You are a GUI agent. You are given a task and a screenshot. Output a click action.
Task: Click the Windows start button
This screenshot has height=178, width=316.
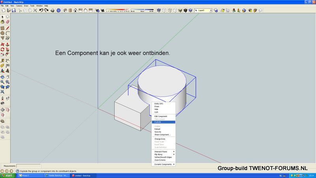click(x=8, y=176)
